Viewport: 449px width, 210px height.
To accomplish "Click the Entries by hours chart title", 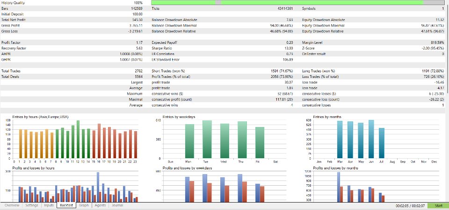I will coord(40,117).
